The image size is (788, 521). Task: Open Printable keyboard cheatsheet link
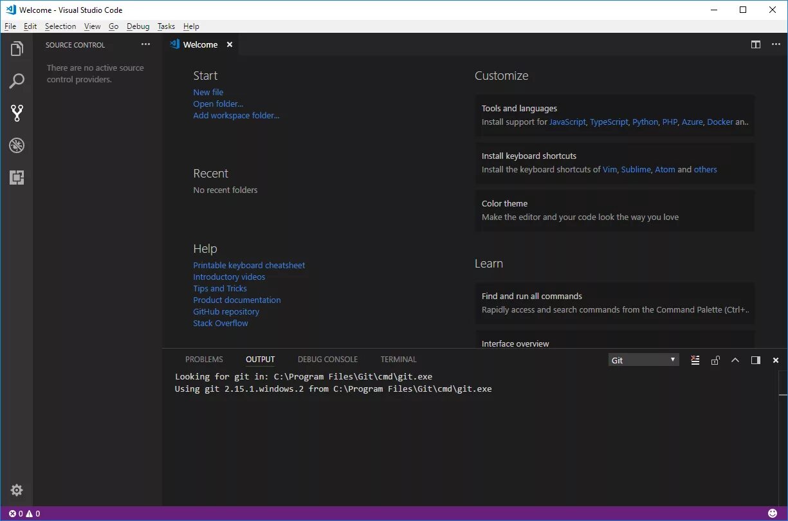(x=249, y=265)
